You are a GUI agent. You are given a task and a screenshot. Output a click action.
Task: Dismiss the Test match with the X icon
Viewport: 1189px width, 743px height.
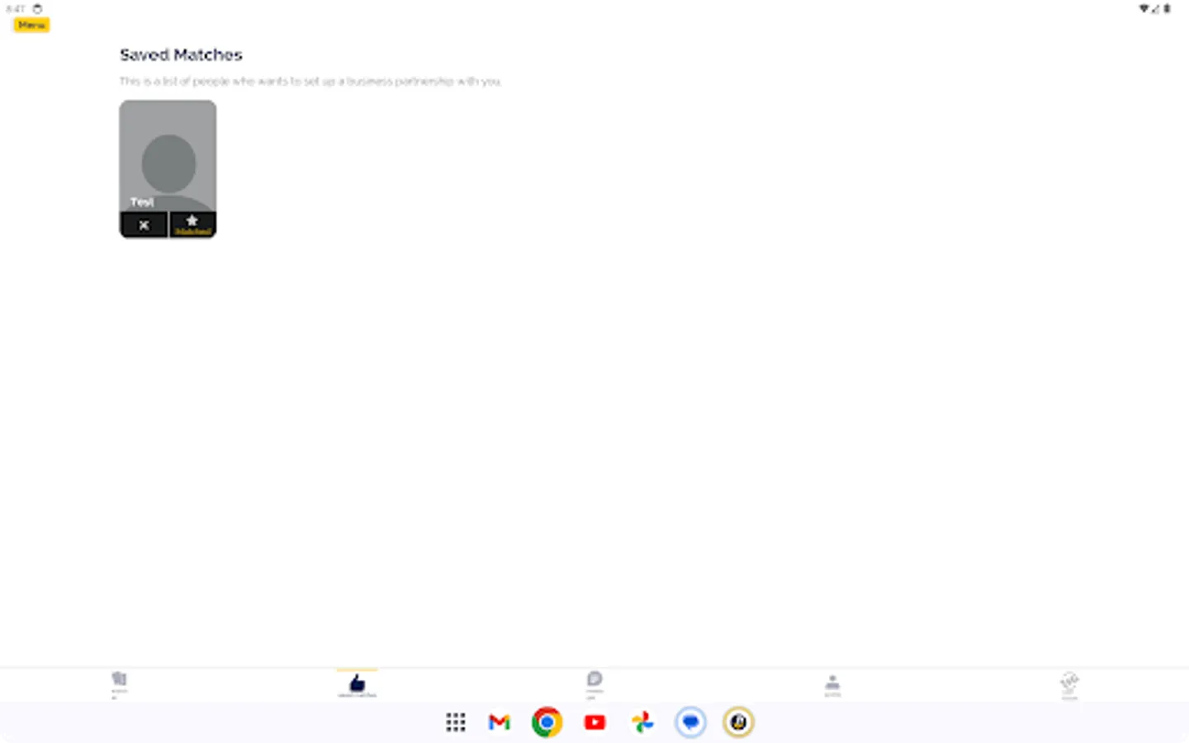click(x=144, y=224)
